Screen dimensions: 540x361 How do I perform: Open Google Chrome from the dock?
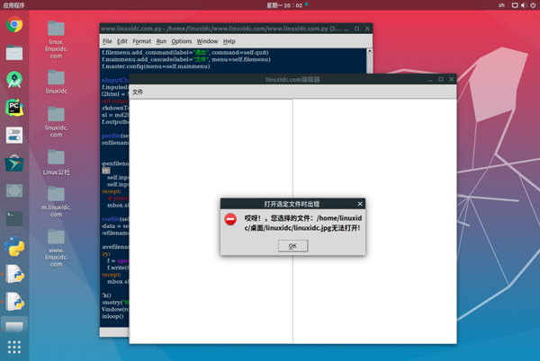(x=13, y=25)
